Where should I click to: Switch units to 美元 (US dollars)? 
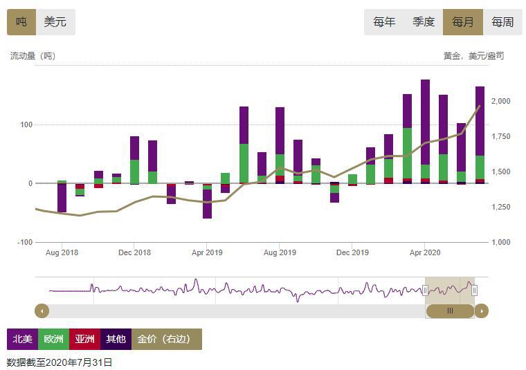55,21
